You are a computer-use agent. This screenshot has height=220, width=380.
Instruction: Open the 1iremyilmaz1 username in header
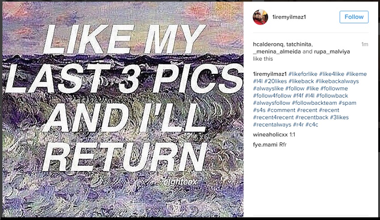coord(289,17)
